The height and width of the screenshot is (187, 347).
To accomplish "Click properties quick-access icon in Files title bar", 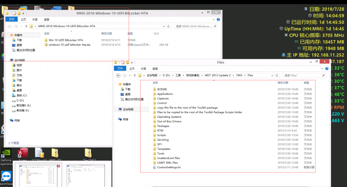I will click(x=123, y=62).
